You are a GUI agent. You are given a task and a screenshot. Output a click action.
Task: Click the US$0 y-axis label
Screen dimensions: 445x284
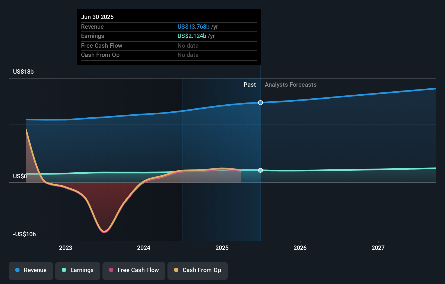(x=20, y=176)
